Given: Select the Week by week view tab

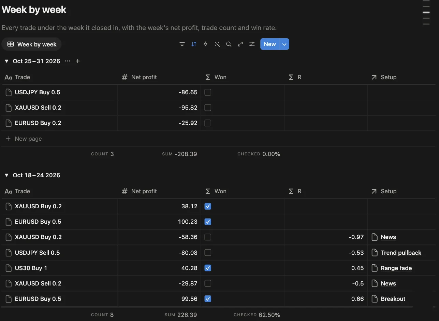Looking at the screenshot, I should click(x=32, y=44).
